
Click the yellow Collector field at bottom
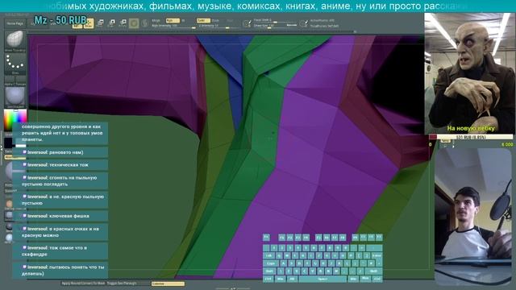pyautogui.click(x=168, y=284)
